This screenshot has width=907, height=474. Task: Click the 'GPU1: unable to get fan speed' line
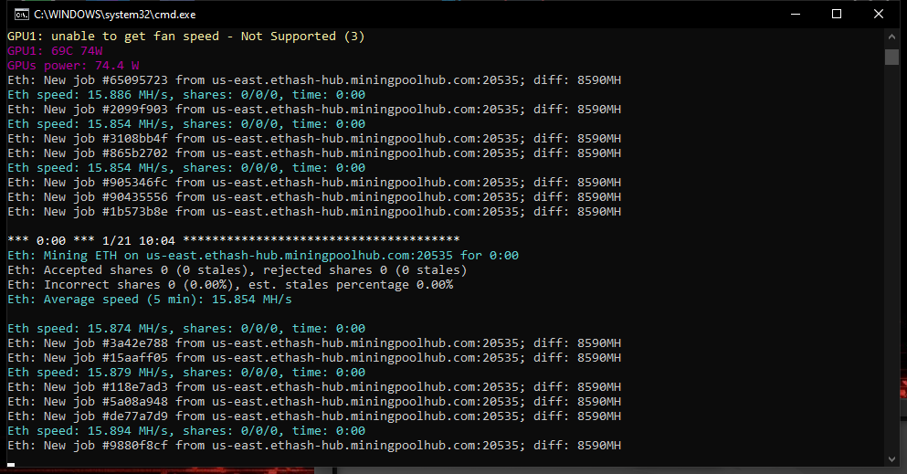[x=185, y=37]
